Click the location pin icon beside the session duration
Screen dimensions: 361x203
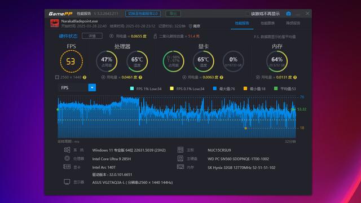coord(191,27)
